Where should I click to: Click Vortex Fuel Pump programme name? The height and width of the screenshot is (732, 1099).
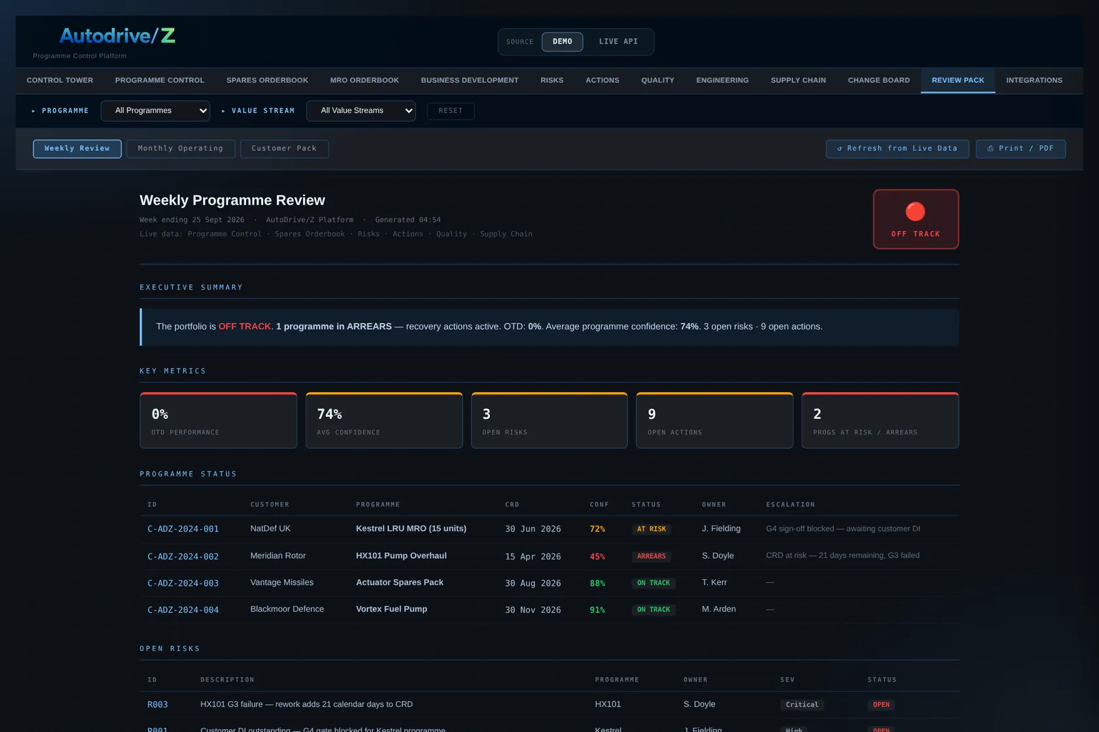tap(391, 609)
